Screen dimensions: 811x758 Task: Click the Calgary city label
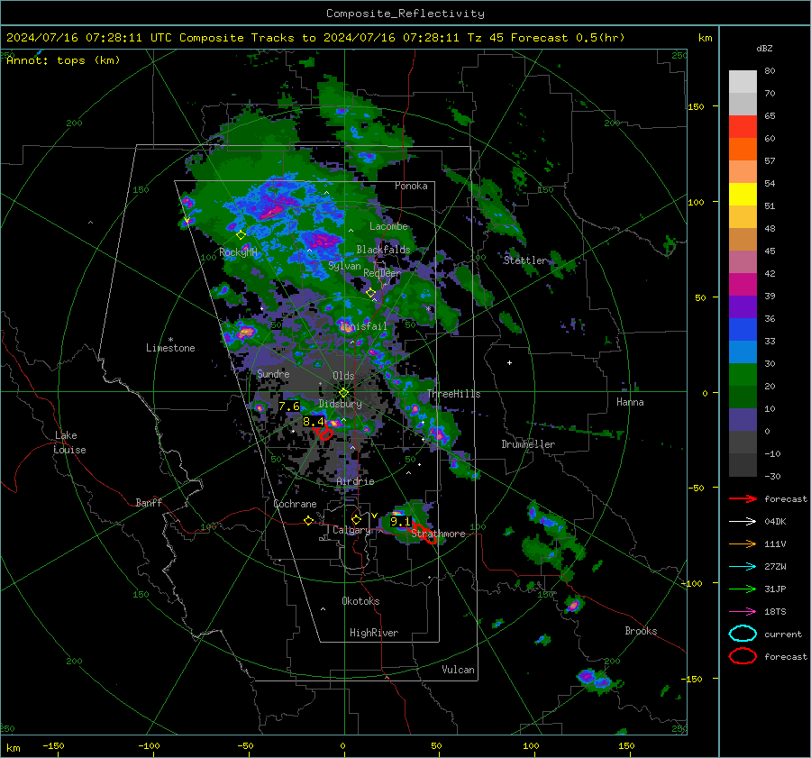[x=351, y=530]
